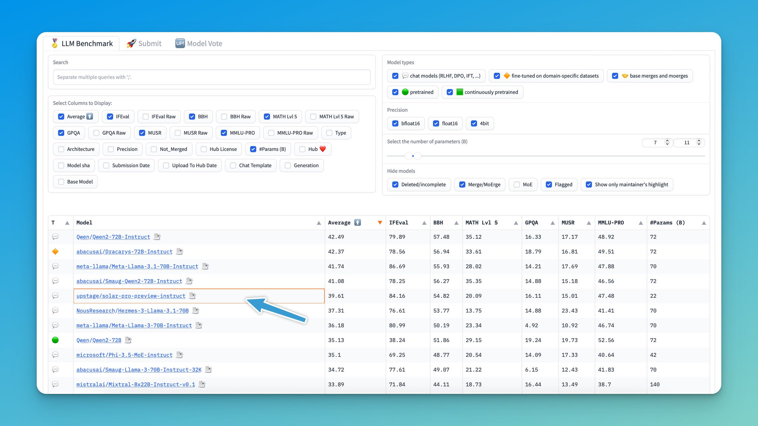Click the upper handle of parameters slider
This screenshot has width=758, height=426.
(417, 156)
